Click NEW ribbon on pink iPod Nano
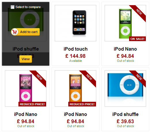The height and width of the screenshot is (133, 151). [39, 77]
